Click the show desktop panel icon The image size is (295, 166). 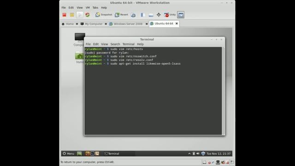click(x=79, y=154)
